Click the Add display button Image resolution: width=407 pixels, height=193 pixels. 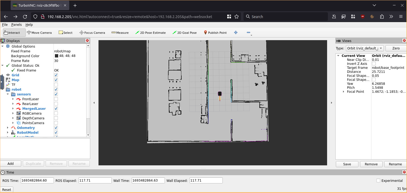[x=11, y=164]
